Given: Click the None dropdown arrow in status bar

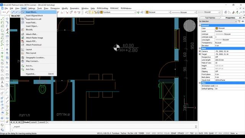Looking at the screenshot, I should [237, 133].
